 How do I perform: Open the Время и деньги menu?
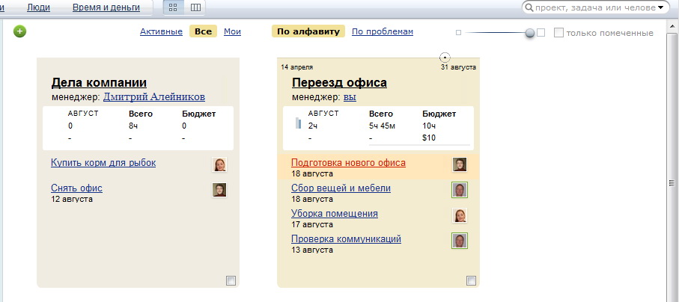106,7
